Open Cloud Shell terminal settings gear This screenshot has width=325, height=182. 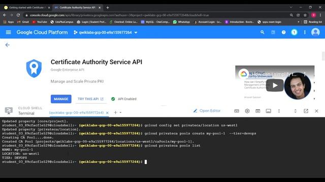pyautogui.click(x=247, y=111)
